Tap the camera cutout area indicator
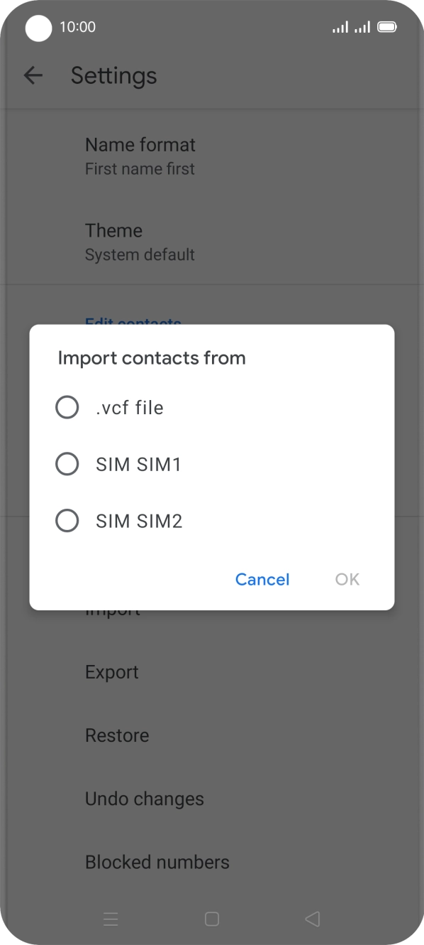This screenshot has width=424, height=945. (38, 28)
